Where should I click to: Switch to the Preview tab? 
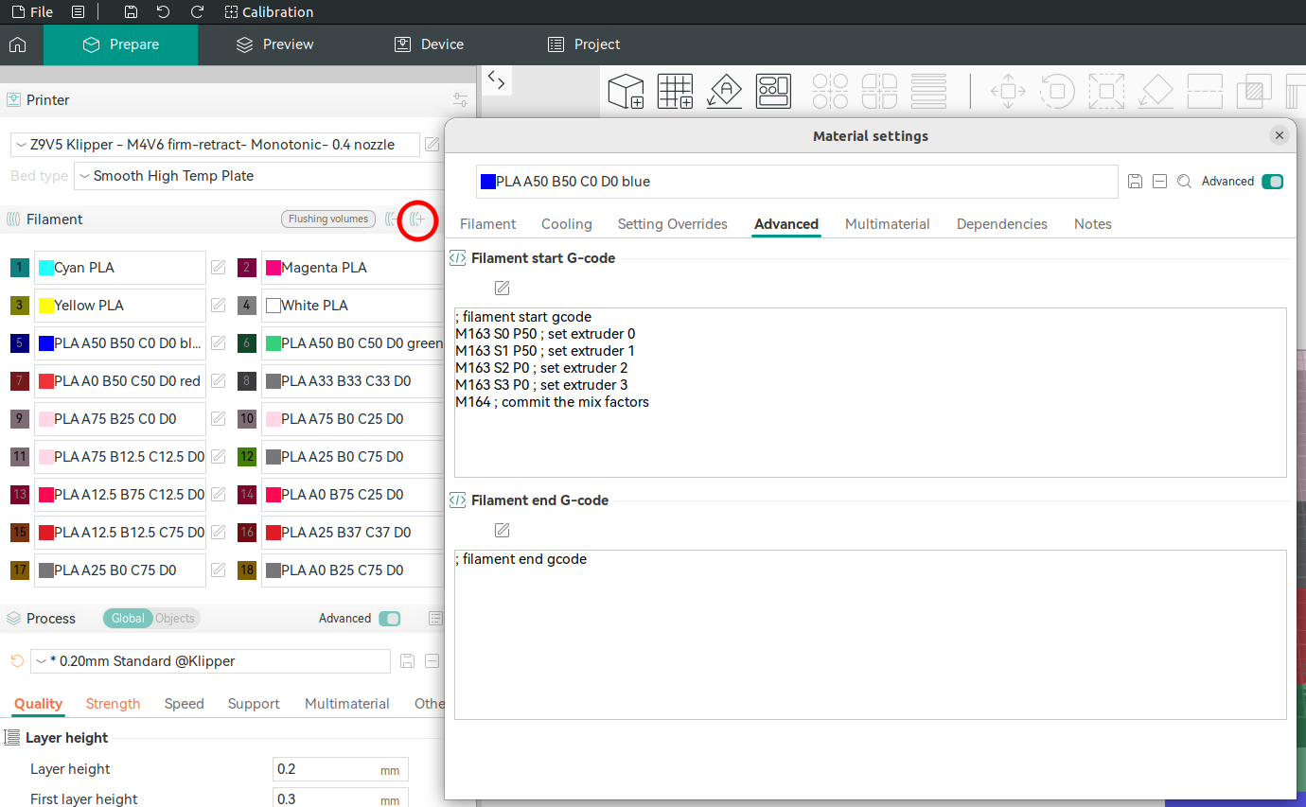(x=275, y=44)
